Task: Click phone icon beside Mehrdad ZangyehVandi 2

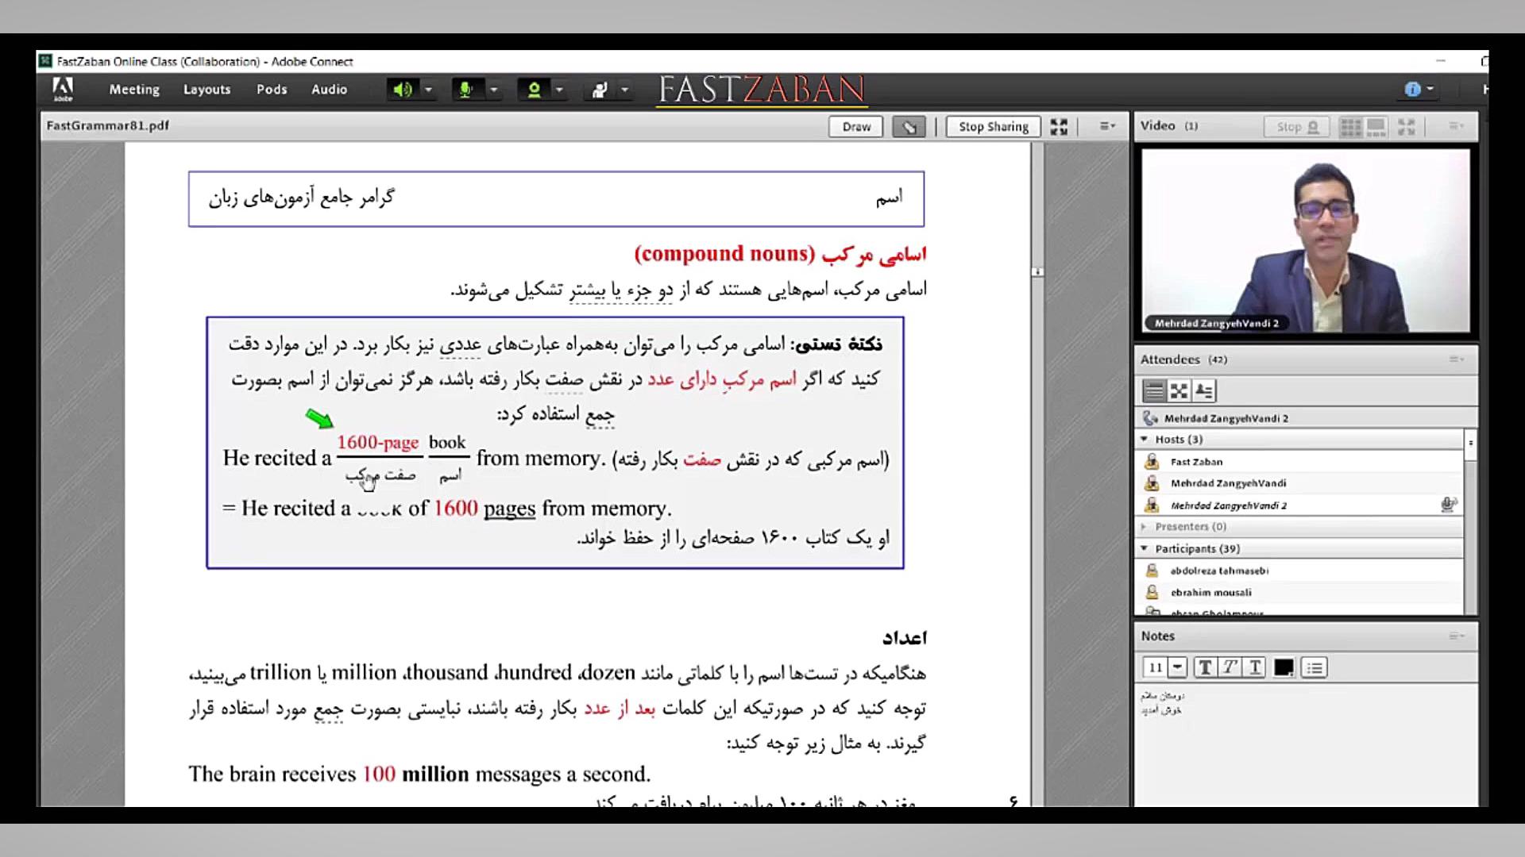Action: tap(1149, 418)
